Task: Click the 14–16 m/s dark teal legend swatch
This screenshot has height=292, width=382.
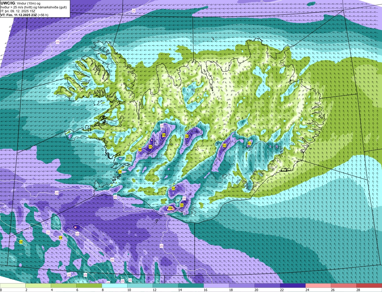Action: [191, 285]
